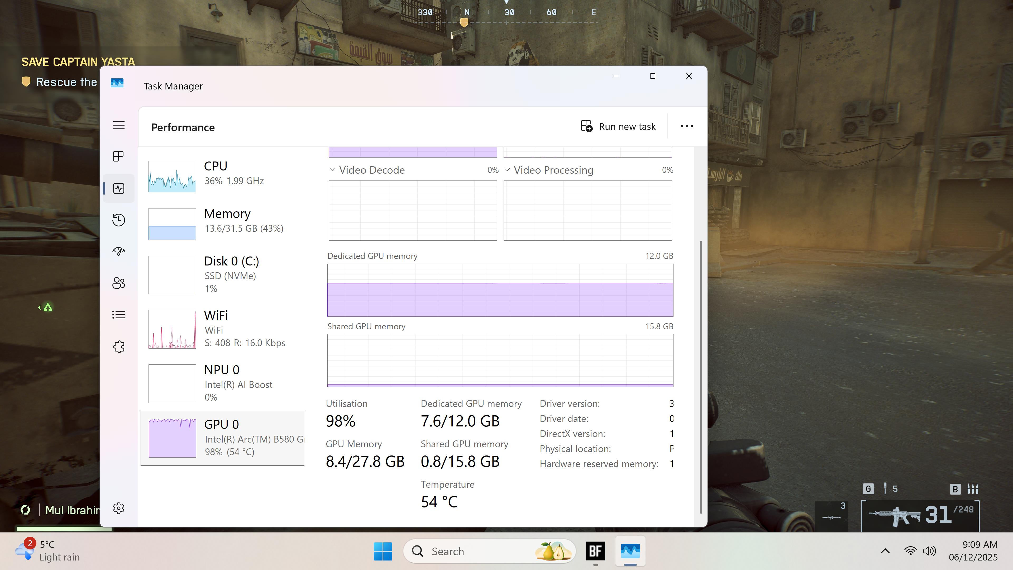Select the WiFi performance entry
Viewport: 1013px width, 570px height.
(x=223, y=329)
